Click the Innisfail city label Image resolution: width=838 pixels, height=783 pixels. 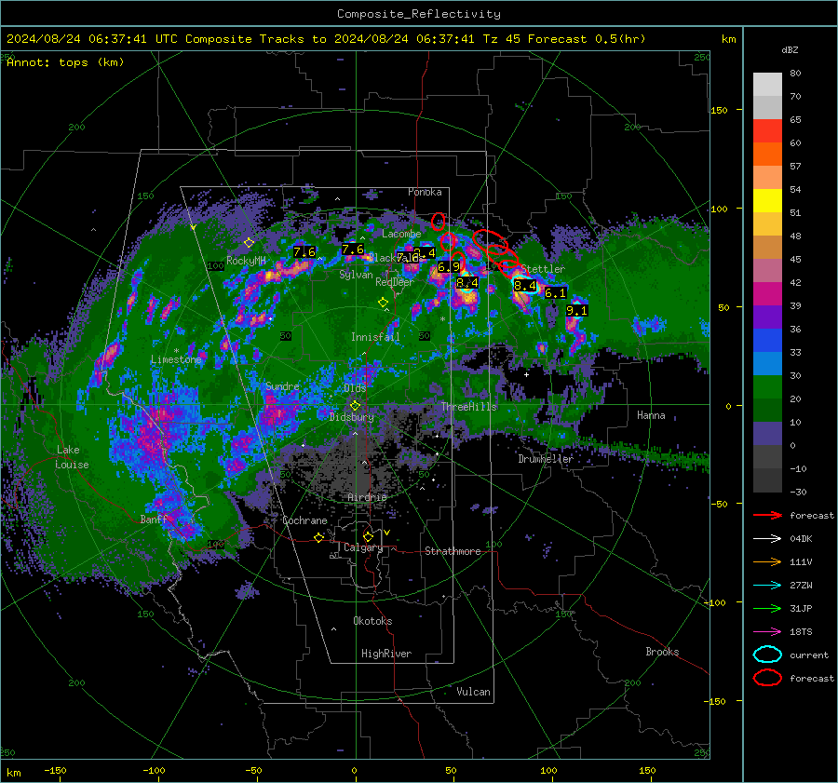[375, 337]
